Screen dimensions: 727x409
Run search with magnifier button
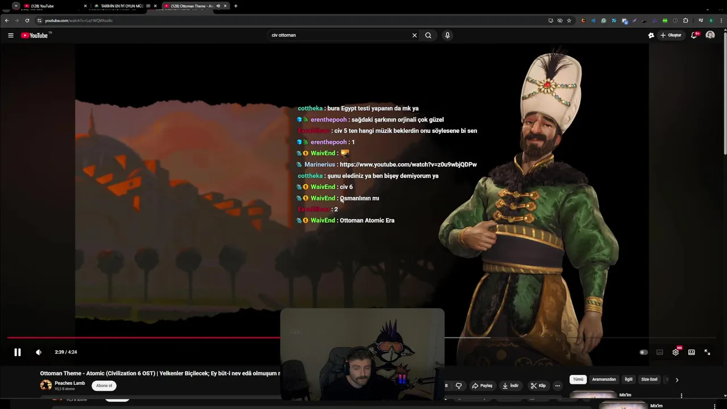click(x=428, y=35)
